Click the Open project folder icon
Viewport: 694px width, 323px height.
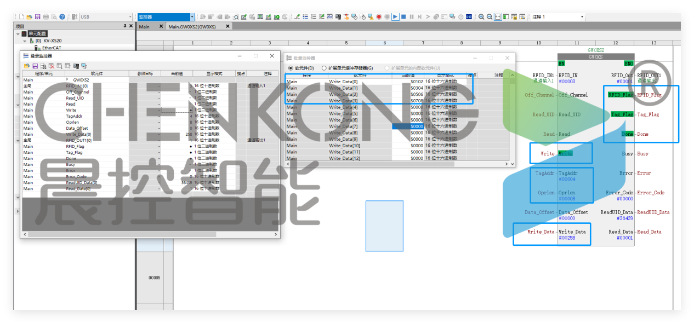(x=30, y=17)
